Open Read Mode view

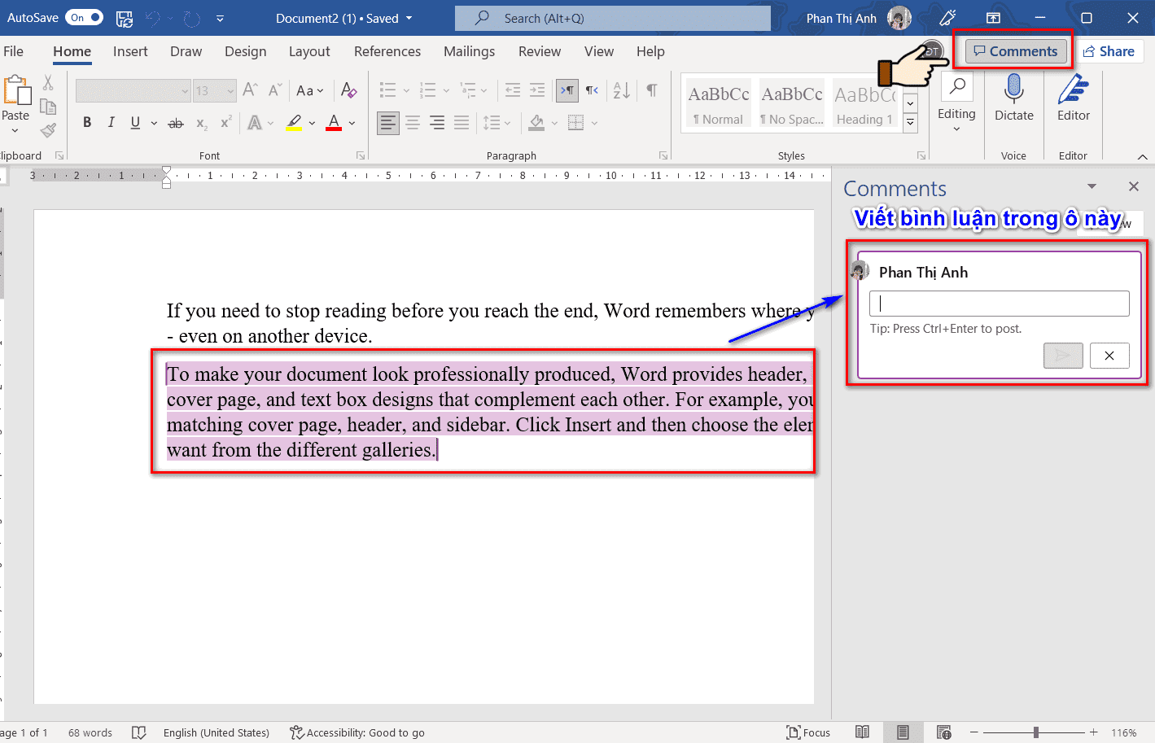(863, 732)
